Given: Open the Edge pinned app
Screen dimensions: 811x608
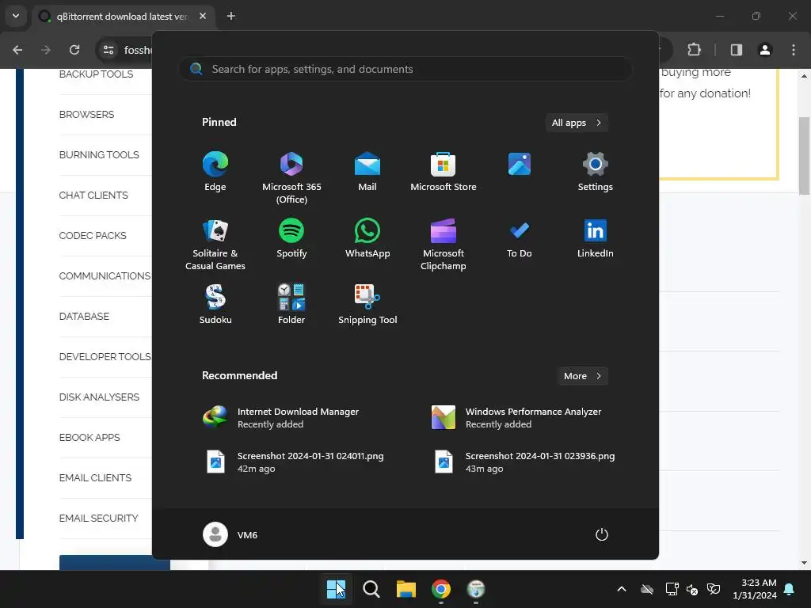Looking at the screenshot, I should tap(215, 172).
